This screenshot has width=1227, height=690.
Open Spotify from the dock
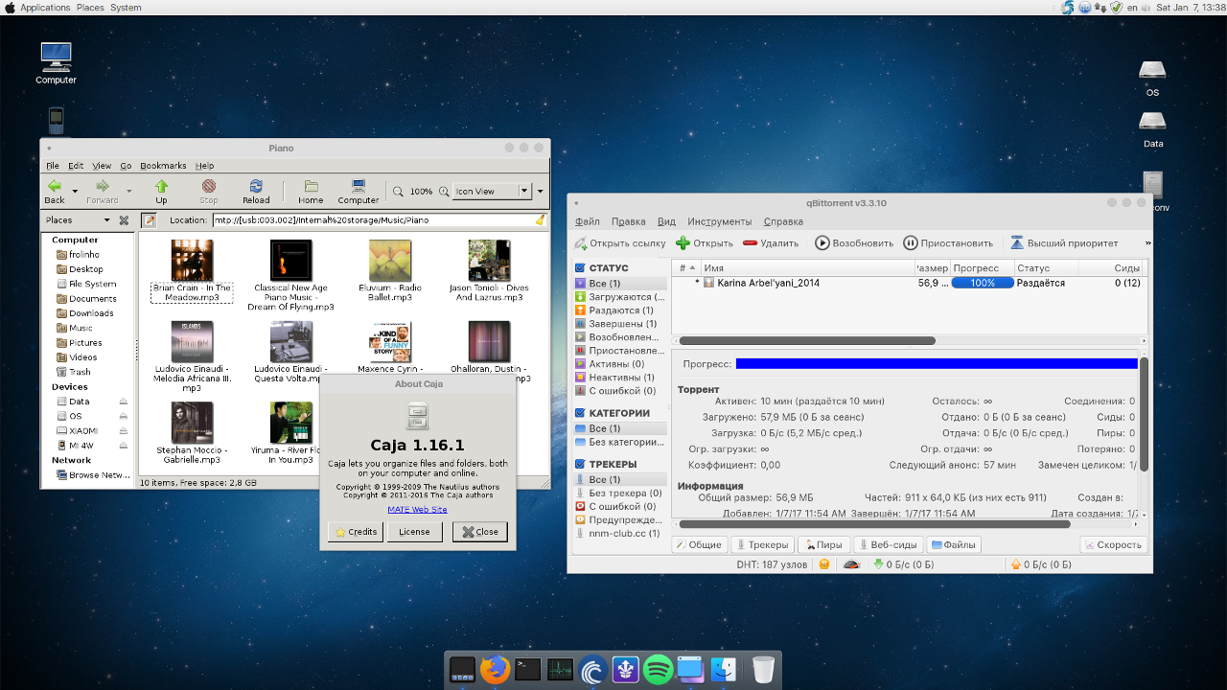pos(658,669)
